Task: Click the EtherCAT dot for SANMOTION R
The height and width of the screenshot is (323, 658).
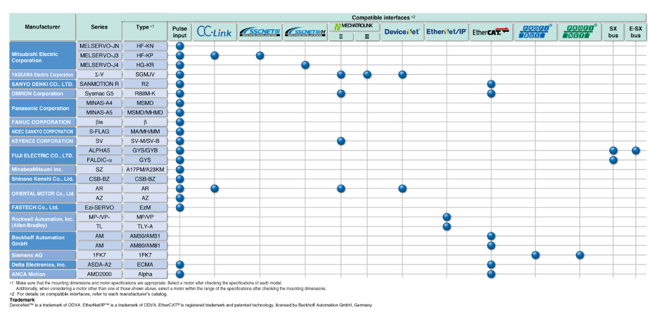Action: pyautogui.click(x=491, y=84)
